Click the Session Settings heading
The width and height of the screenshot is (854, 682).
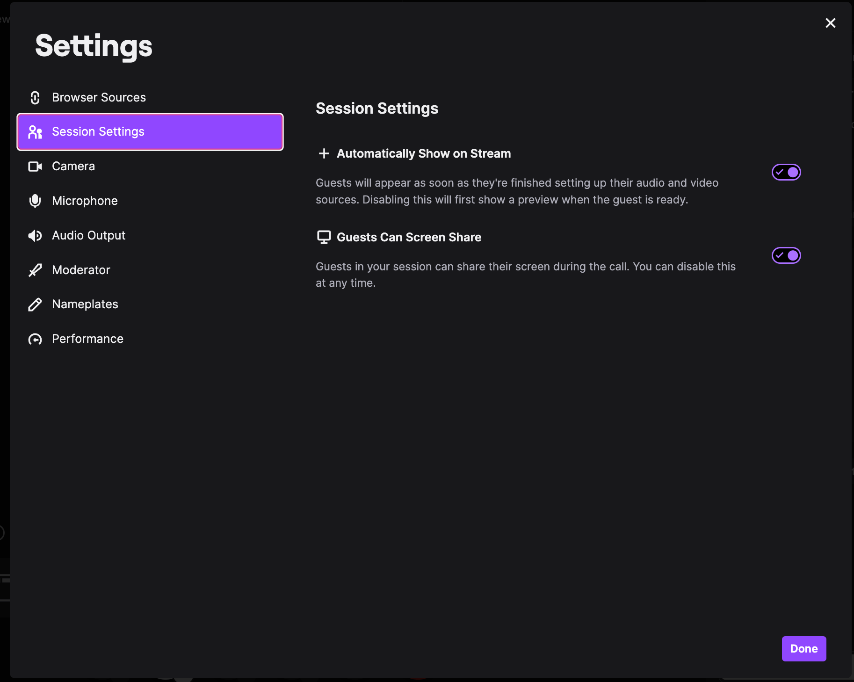point(376,109)
